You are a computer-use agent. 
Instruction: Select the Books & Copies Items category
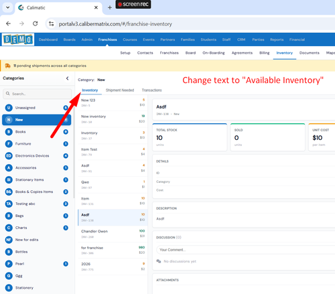37,192
